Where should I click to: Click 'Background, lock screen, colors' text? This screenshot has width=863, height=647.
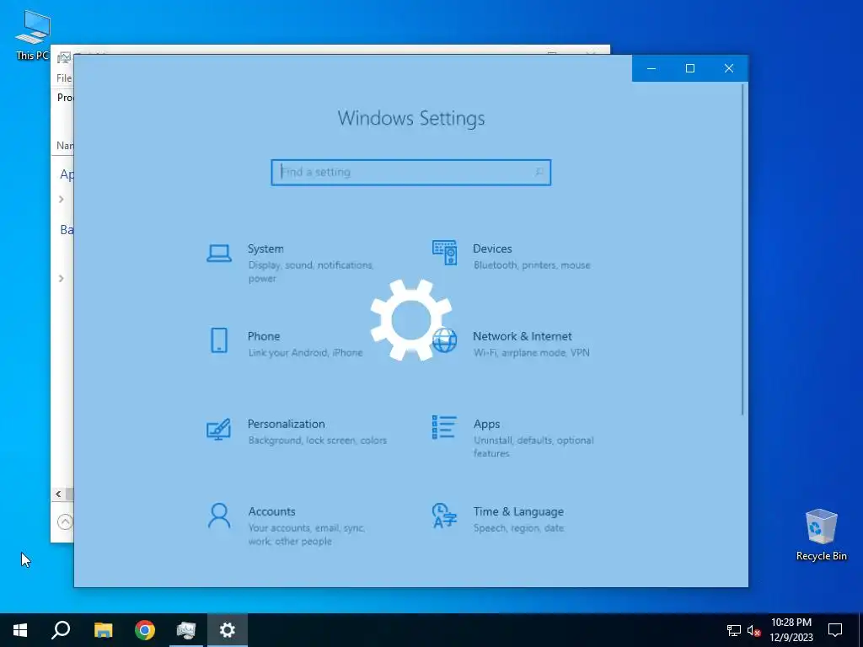point(317,440)
